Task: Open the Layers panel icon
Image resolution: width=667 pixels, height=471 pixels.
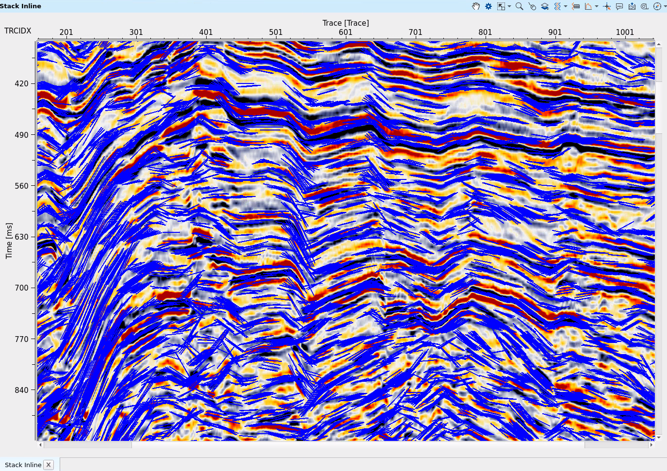Action: coord(544,6)
